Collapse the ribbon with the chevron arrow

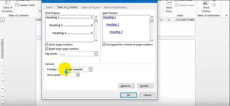(226, 15)
